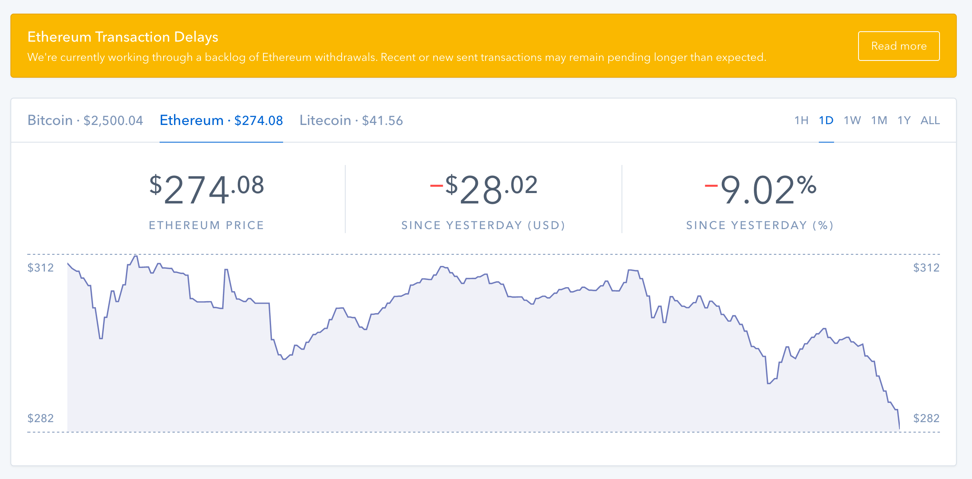Show the 1Y price history

[x=904, y=121]
